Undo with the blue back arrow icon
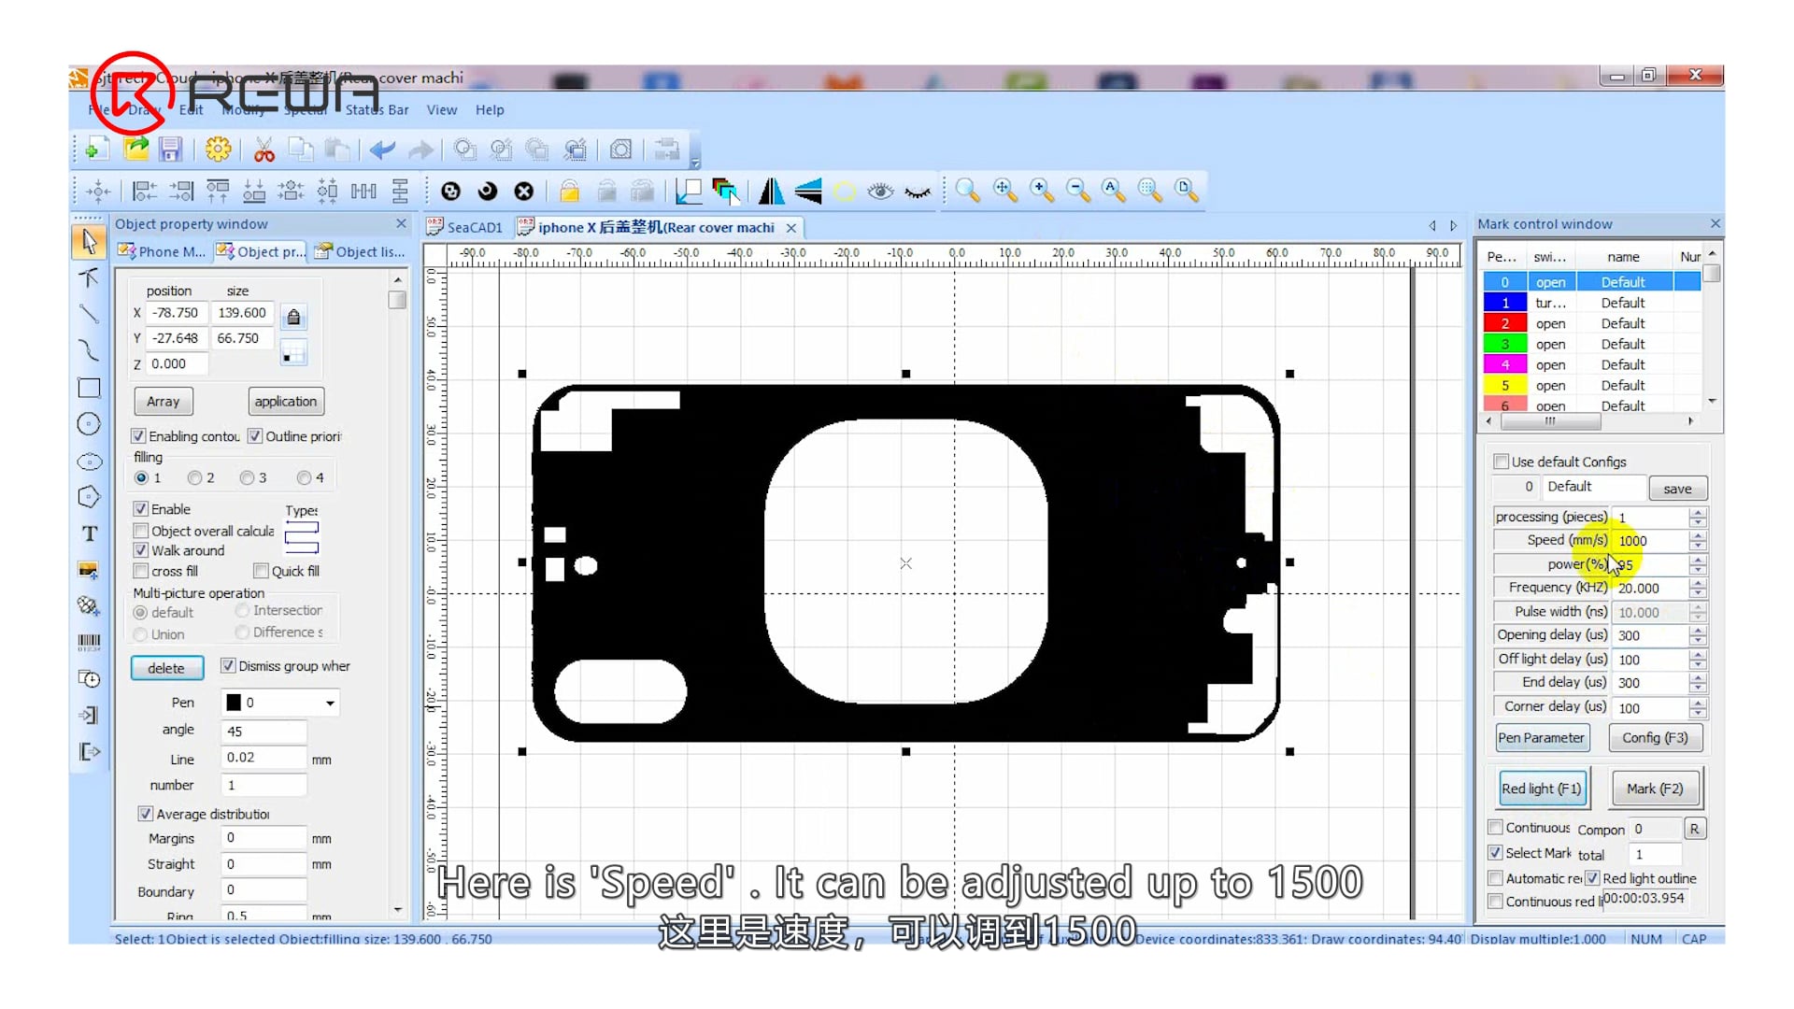Viewport: 1794px width, 1009px height. [x=381, y=149]
